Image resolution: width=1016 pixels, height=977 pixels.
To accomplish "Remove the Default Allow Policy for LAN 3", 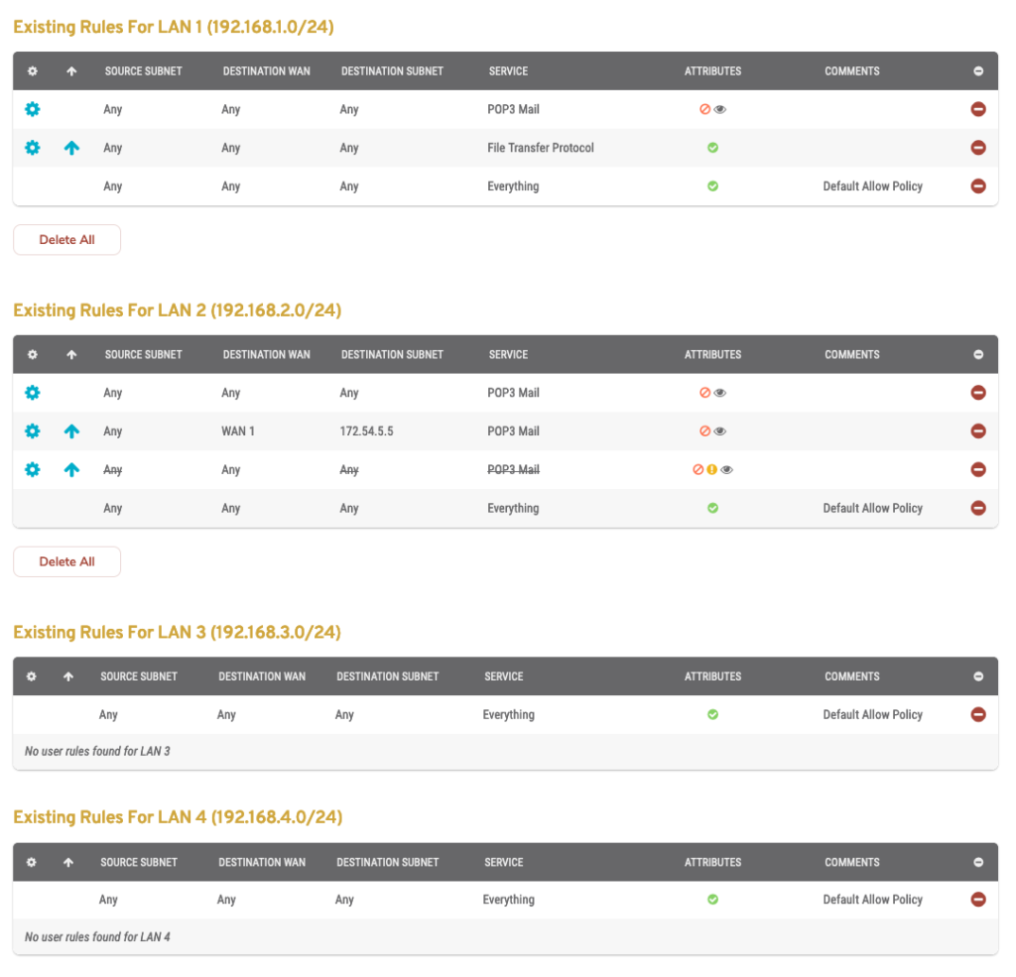I will 978,714.
